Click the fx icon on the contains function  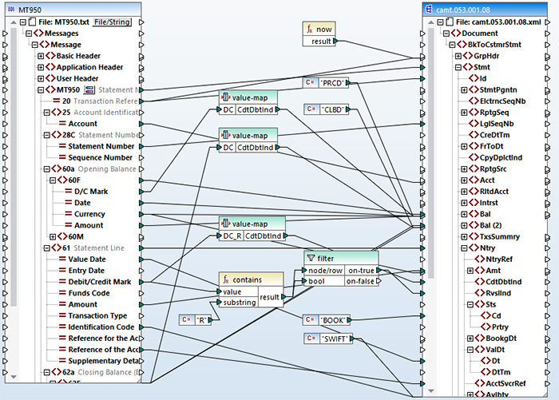(226, 279)
